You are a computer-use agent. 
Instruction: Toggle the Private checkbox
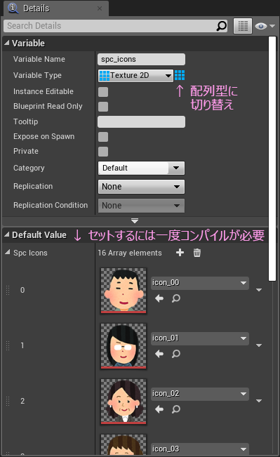click(x=103, y=152)
